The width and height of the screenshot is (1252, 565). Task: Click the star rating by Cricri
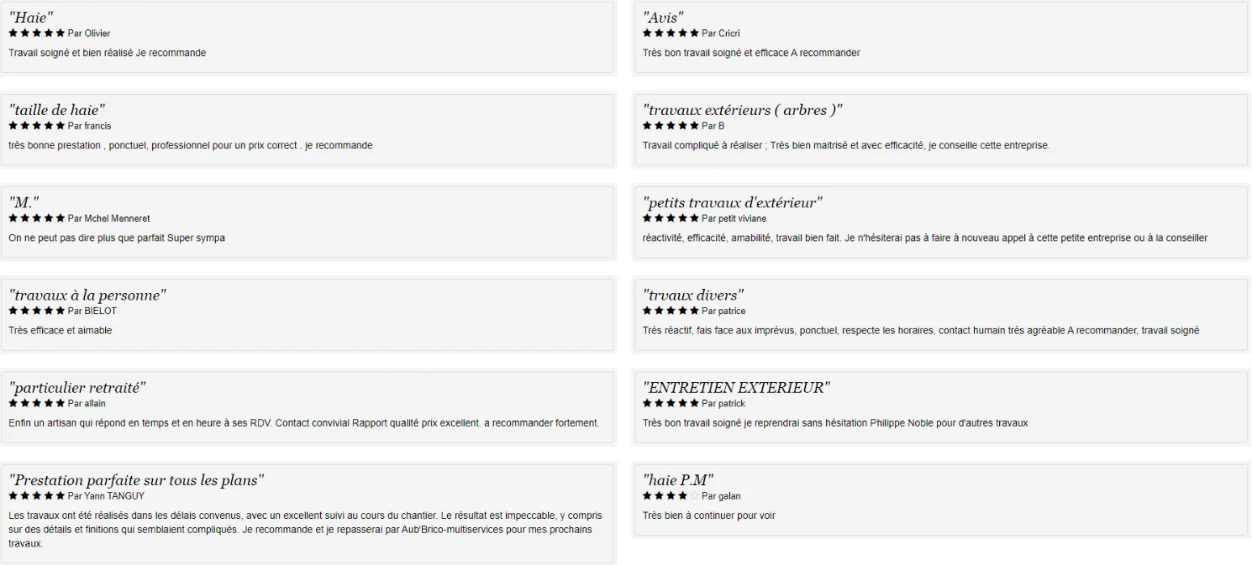(x=671, y=34)
